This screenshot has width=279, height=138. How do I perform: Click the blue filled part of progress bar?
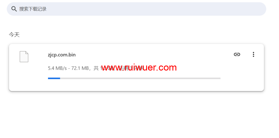54,78
